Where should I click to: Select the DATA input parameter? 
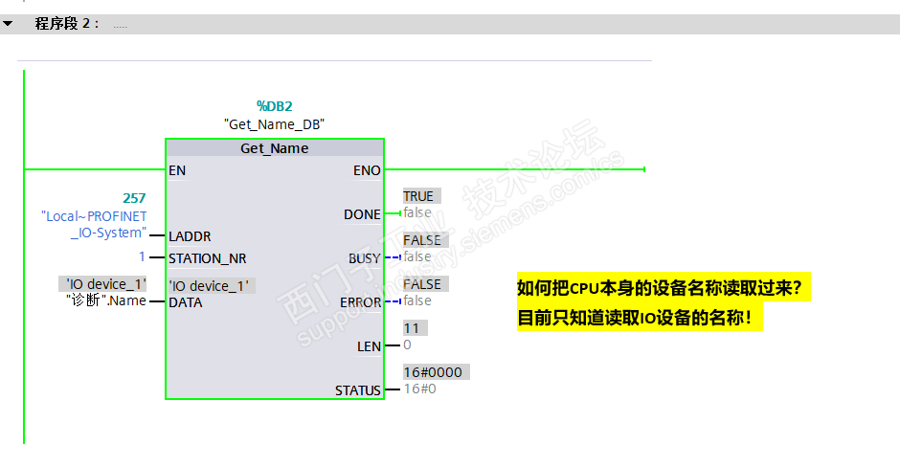point(186,302)
